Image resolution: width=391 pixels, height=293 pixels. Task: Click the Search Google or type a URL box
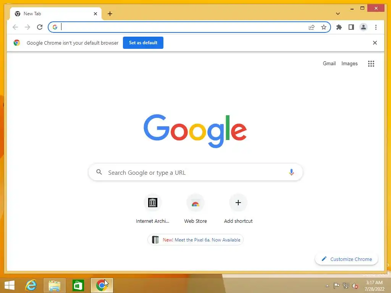[195, 172]
